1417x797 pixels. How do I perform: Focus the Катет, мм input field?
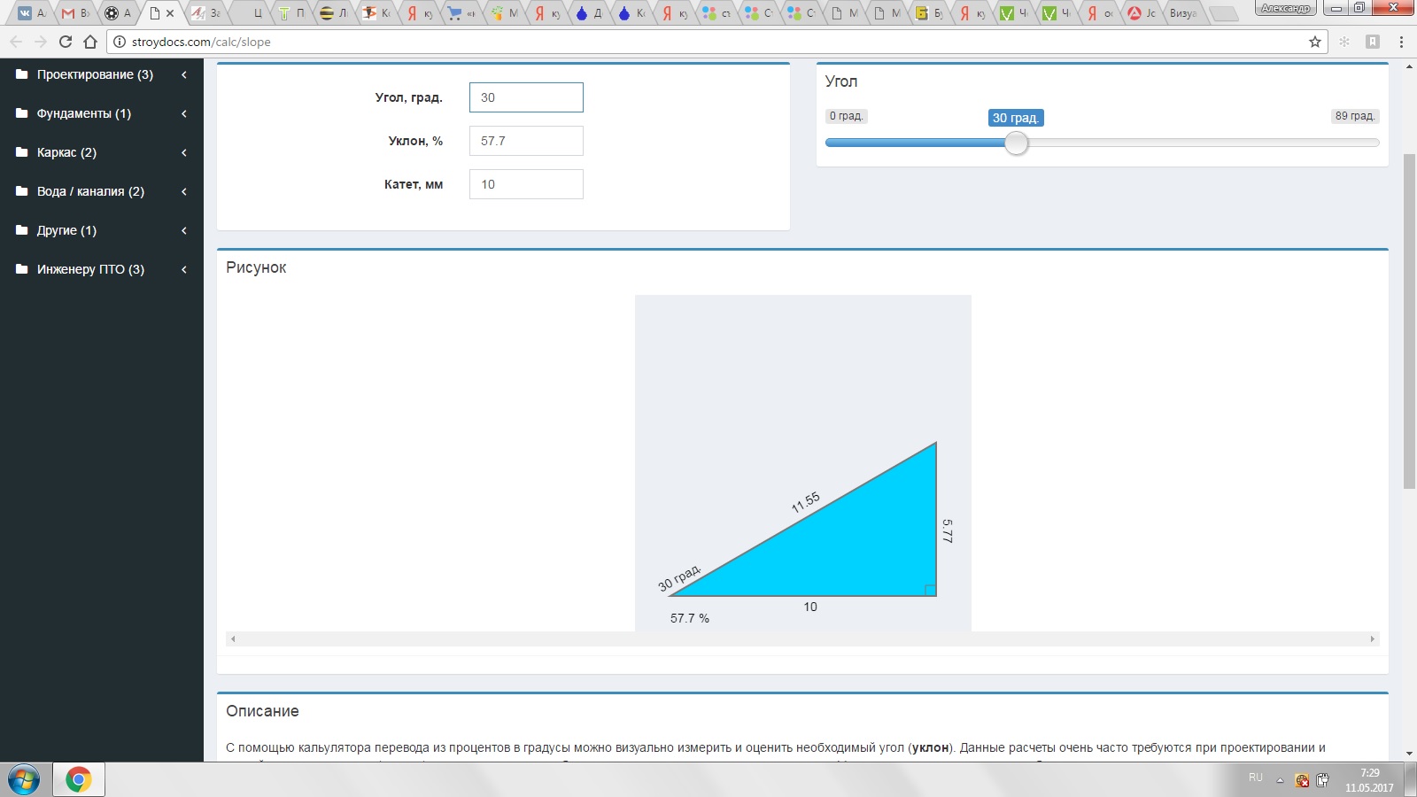click(x=526, y=184)
